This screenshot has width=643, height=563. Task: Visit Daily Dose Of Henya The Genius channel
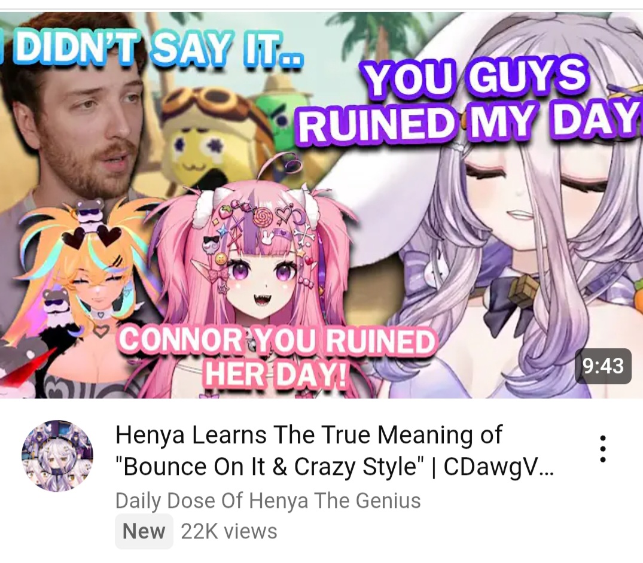[268, 500]
